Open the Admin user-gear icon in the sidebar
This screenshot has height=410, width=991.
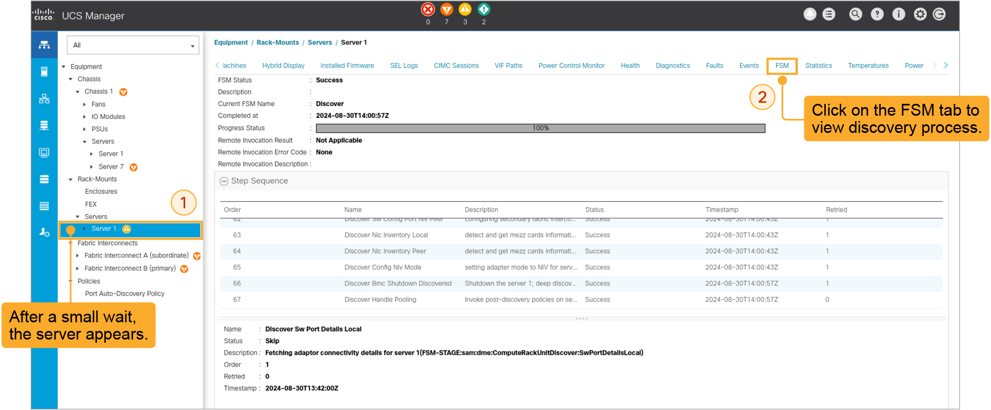tap(44, 232)
